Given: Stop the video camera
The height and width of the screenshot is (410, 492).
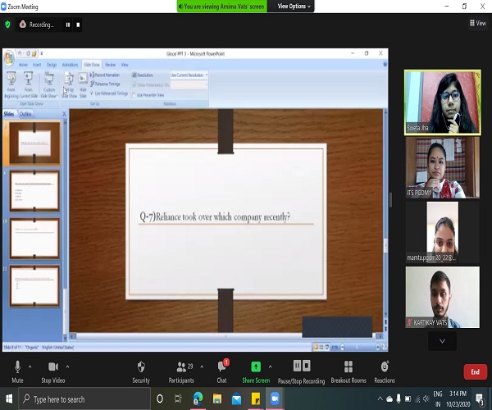Looking at the screenshot, I should tap(53, 372).
